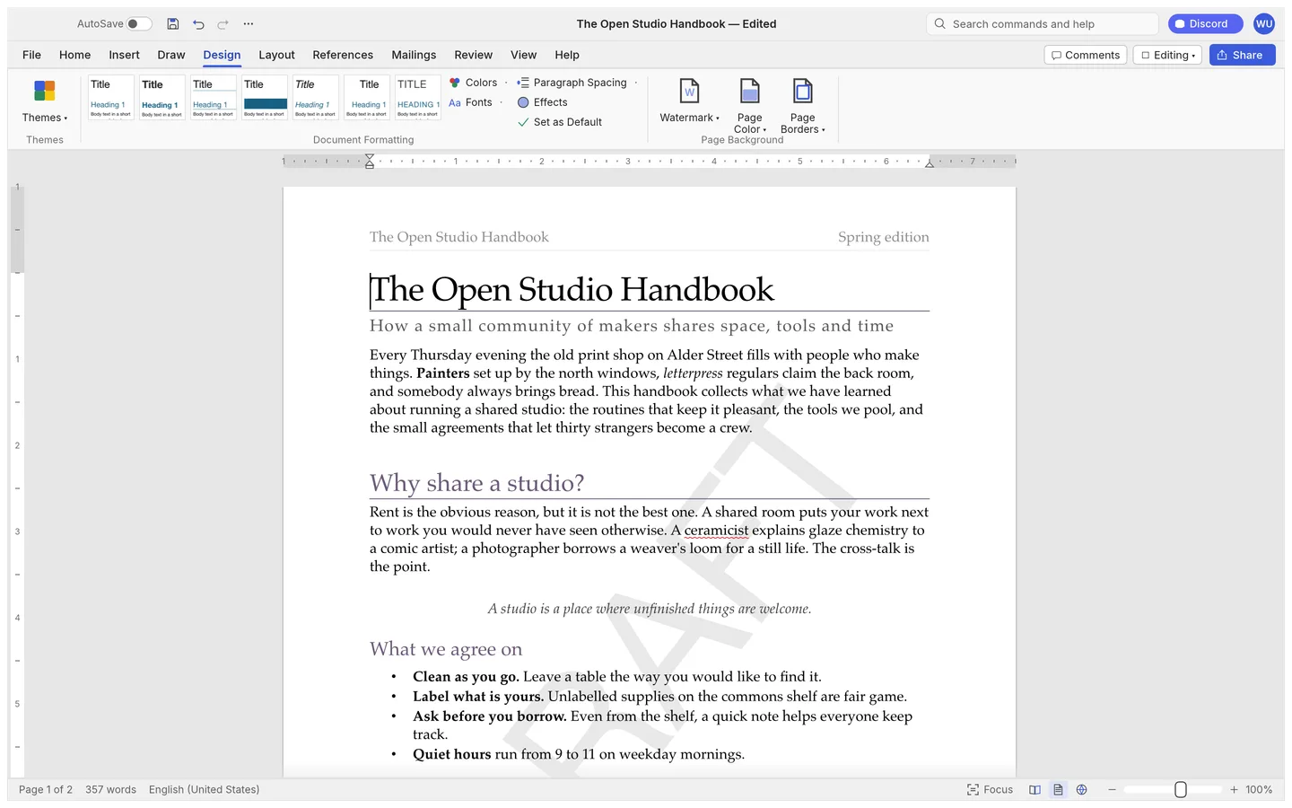Click Set as Default
Viewport: 1292px width, 808px height.
coord(560,122)
